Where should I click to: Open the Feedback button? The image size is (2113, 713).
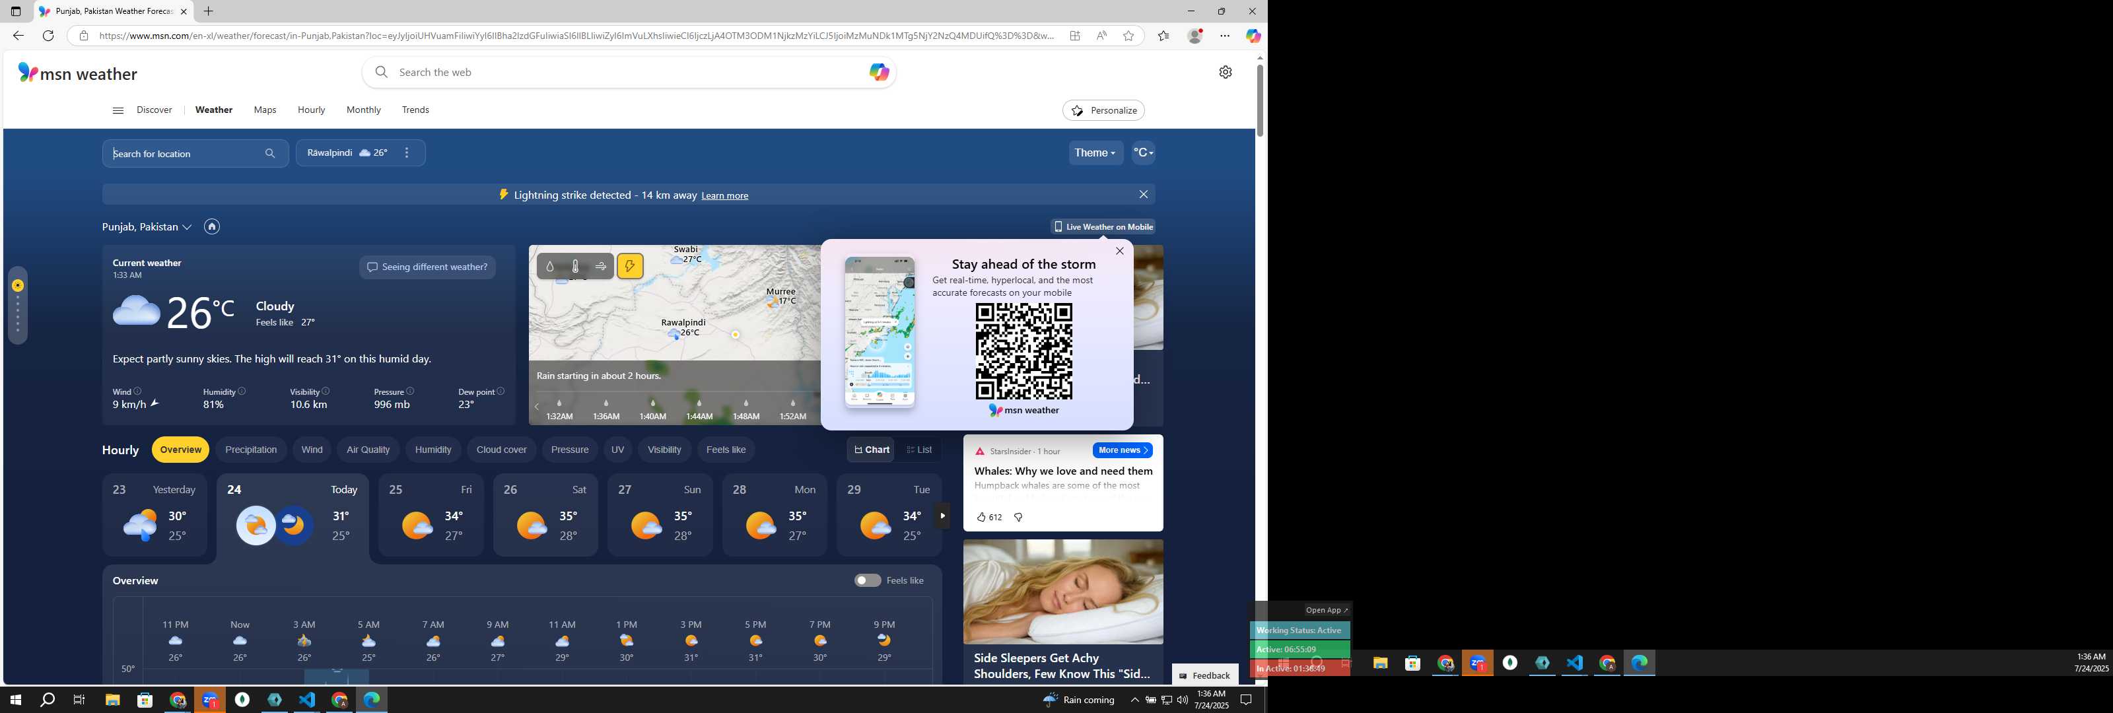point(1204,675)
